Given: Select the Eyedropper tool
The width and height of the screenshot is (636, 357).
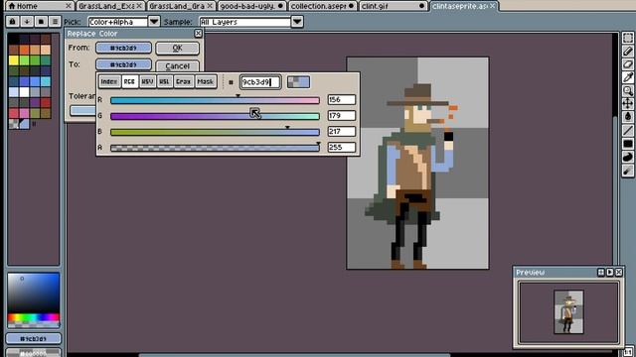Looking at the screenshot, I should point(628,77).
